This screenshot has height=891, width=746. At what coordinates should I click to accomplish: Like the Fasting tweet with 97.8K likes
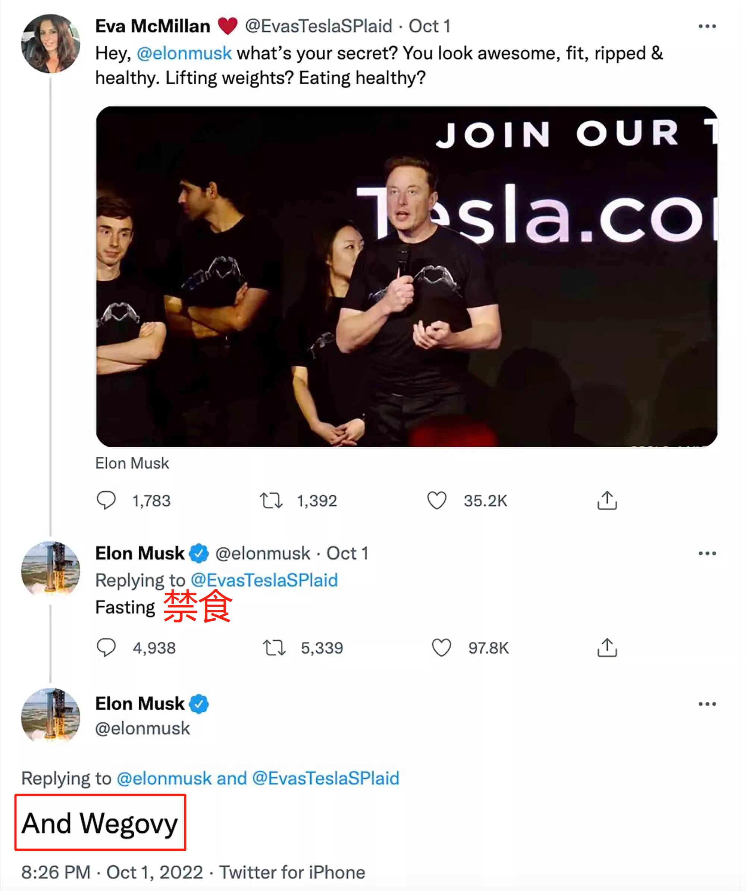[441, 647]
